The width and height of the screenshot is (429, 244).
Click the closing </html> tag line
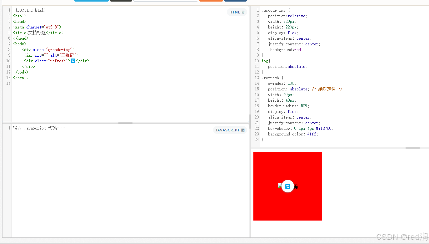(21, 78)
